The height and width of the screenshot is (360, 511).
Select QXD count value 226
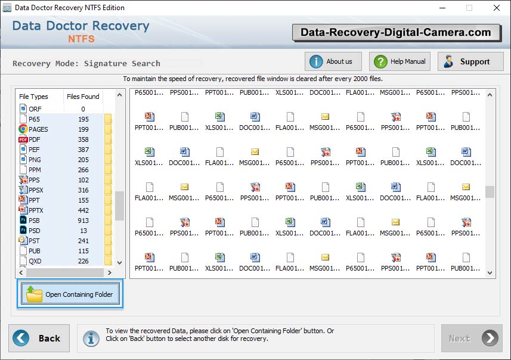[83, 261]
